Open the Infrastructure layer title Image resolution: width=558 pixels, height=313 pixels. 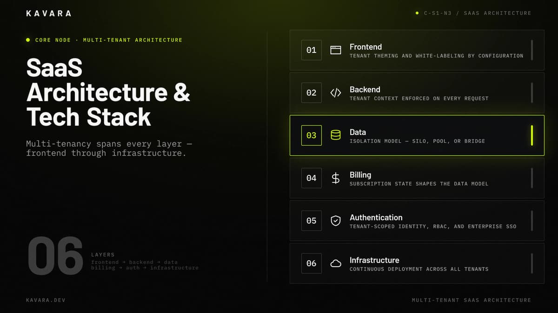coord(374,260)
